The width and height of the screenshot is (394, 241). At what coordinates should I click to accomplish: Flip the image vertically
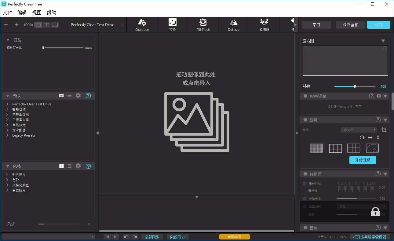point(378,137)
